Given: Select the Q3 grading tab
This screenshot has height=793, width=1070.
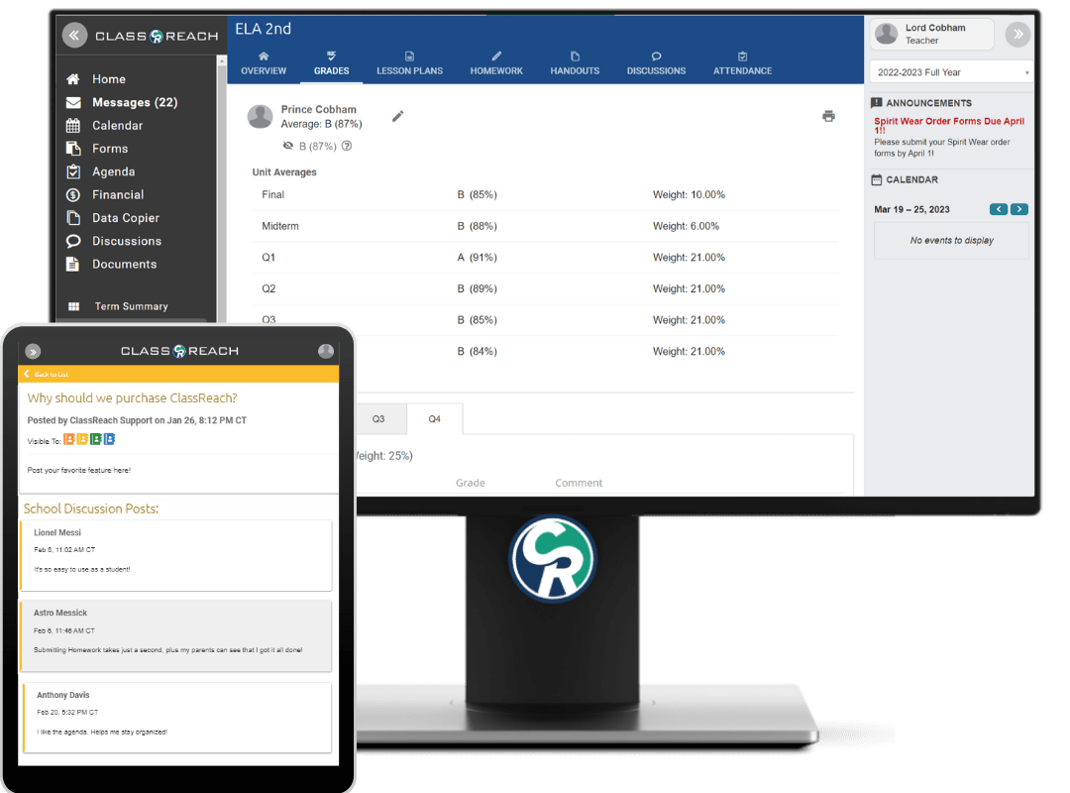Looking at the screenshot, I should [378, 418].
